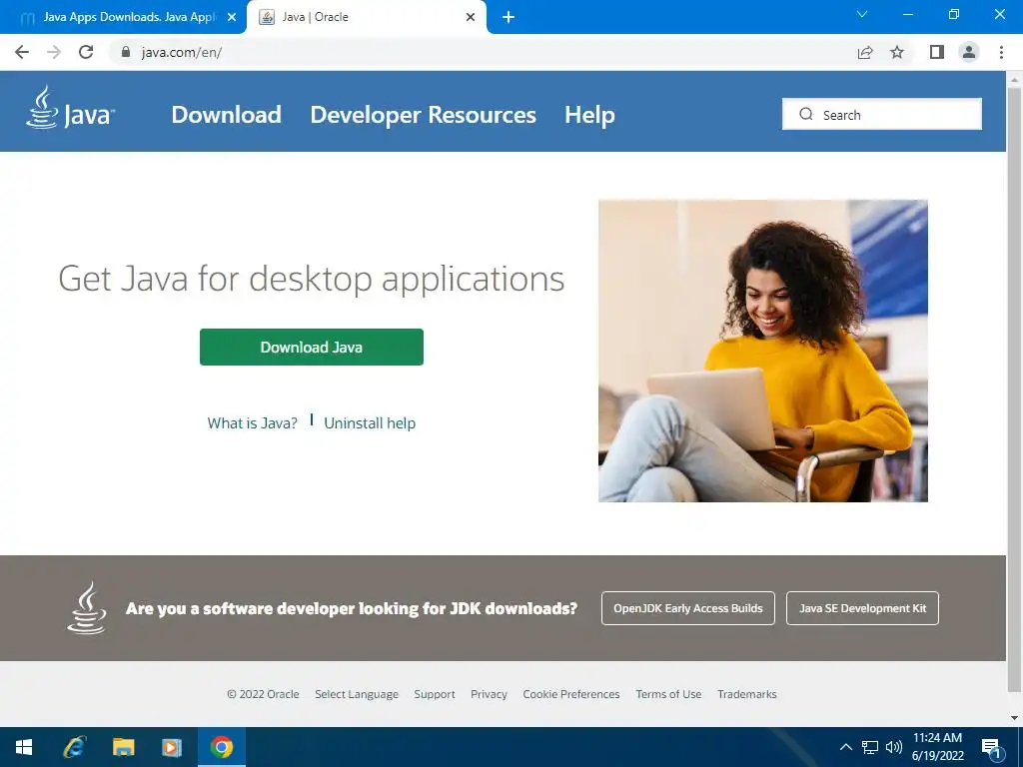Screen dimensions: 1023x767
Task: Go back with the browser back arrow
Action: point(22,52)
